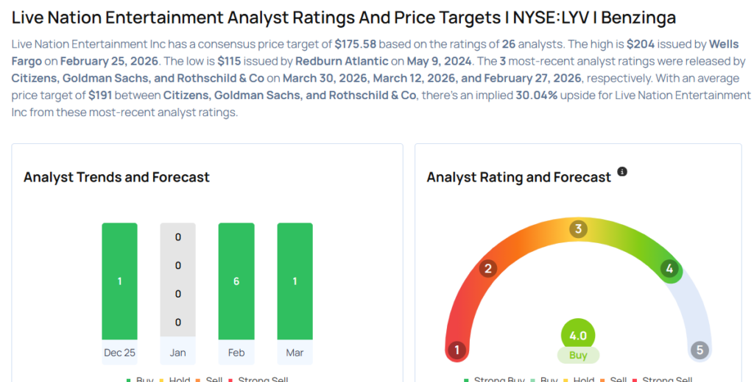Click the Live Nation page title heading
The image size is (754, 382).
[344, 18]
